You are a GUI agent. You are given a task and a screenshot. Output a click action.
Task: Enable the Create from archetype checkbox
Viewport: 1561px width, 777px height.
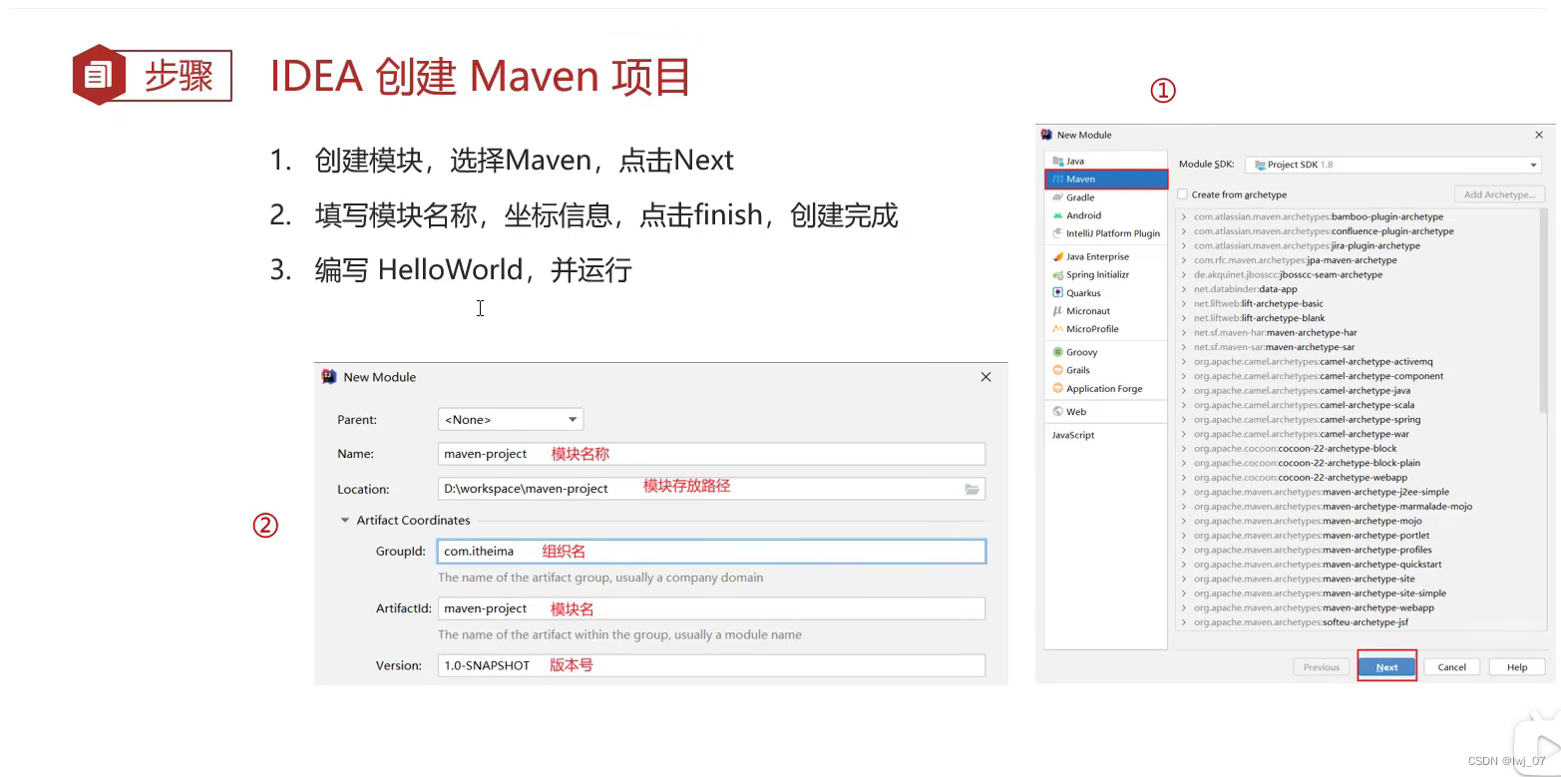(x=1183, y=194)
